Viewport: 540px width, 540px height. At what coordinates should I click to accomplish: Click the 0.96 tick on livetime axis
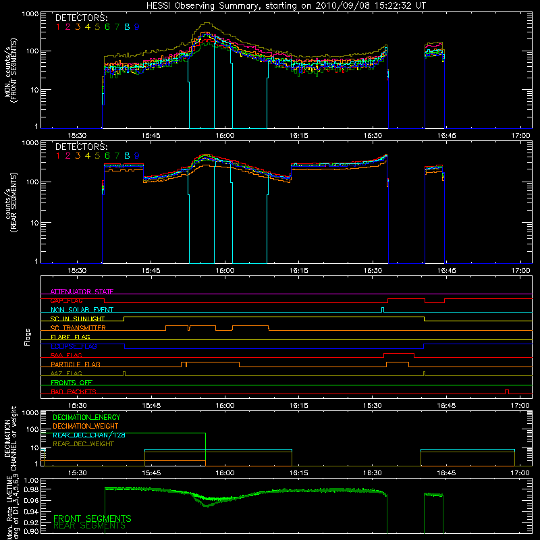pos(32,500)
